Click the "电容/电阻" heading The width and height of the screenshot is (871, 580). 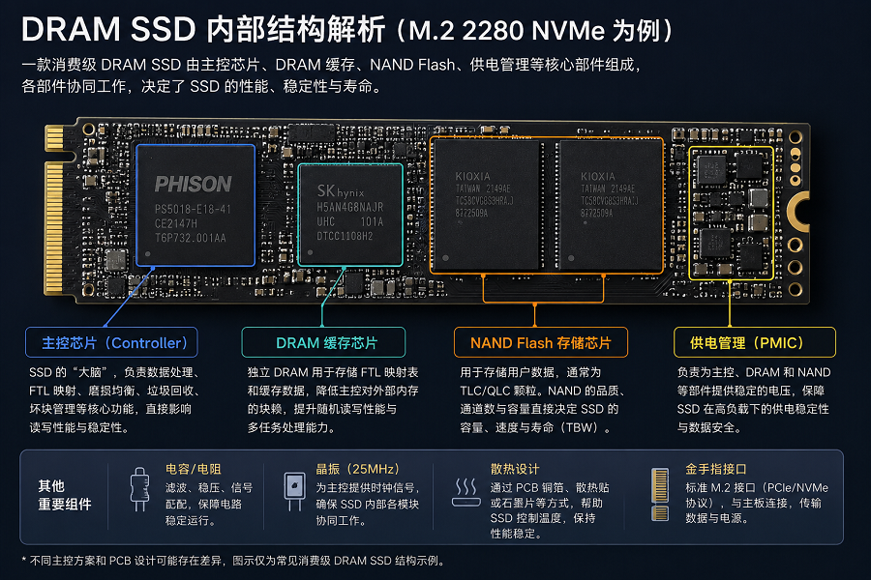(x=194, y=469)
